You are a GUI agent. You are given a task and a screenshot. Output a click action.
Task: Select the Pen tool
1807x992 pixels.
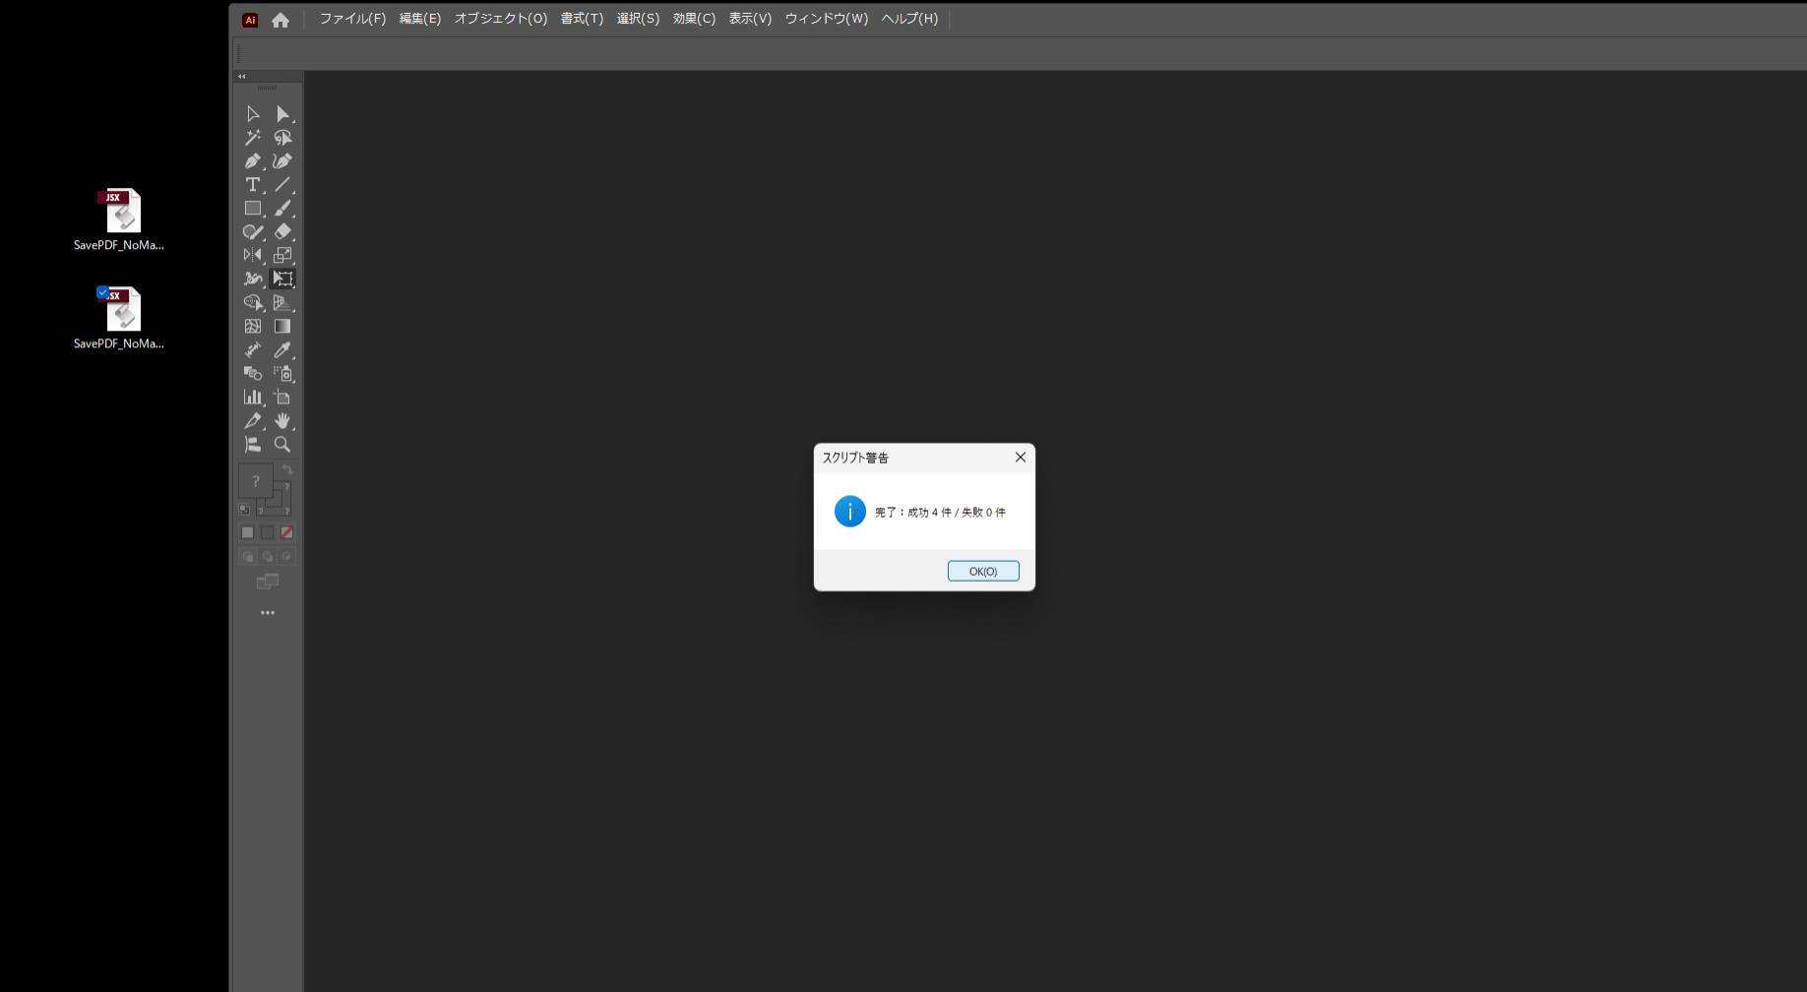pyautogui.click(x=252, y=161)
